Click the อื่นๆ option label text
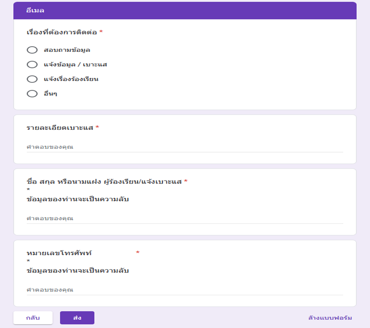The width and height of the screenshot is (370, 328). click(50, 94)
